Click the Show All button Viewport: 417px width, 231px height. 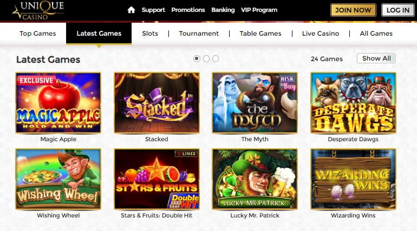coord(376,58)
